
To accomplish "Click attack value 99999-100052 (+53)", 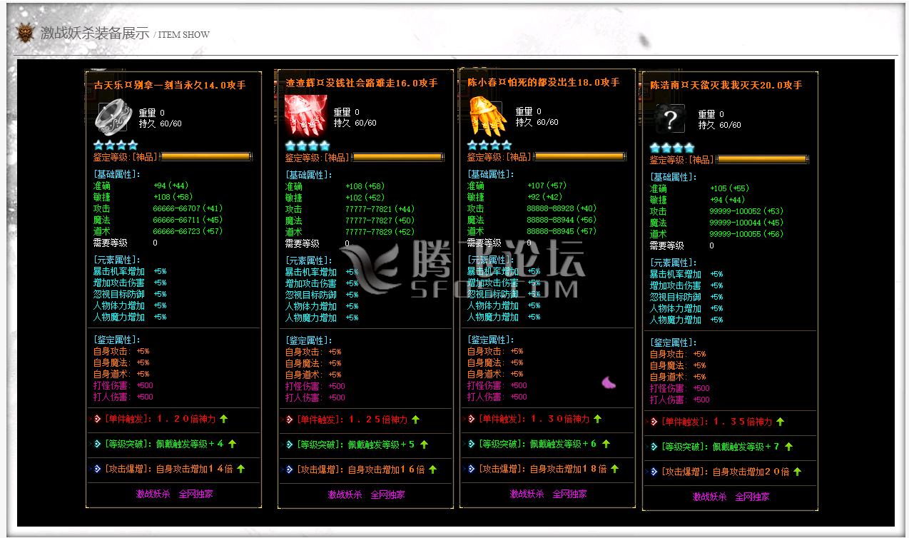I will tap(746, 211).
